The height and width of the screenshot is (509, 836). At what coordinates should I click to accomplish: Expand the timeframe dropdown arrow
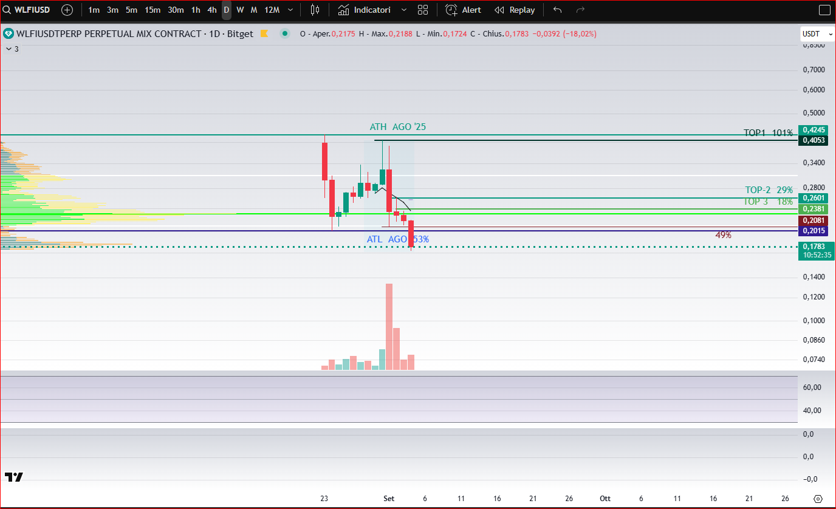(290, 10)
